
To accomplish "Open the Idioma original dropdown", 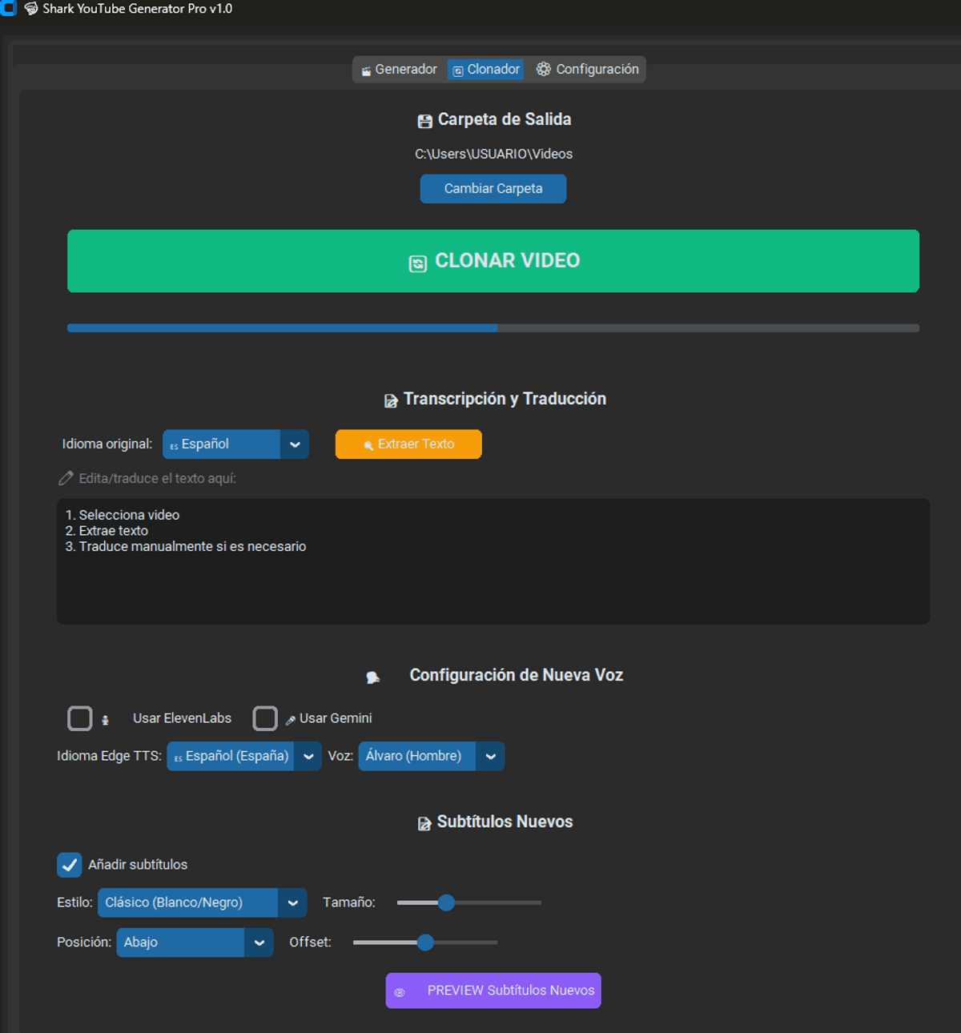I will tap(294, 444).
